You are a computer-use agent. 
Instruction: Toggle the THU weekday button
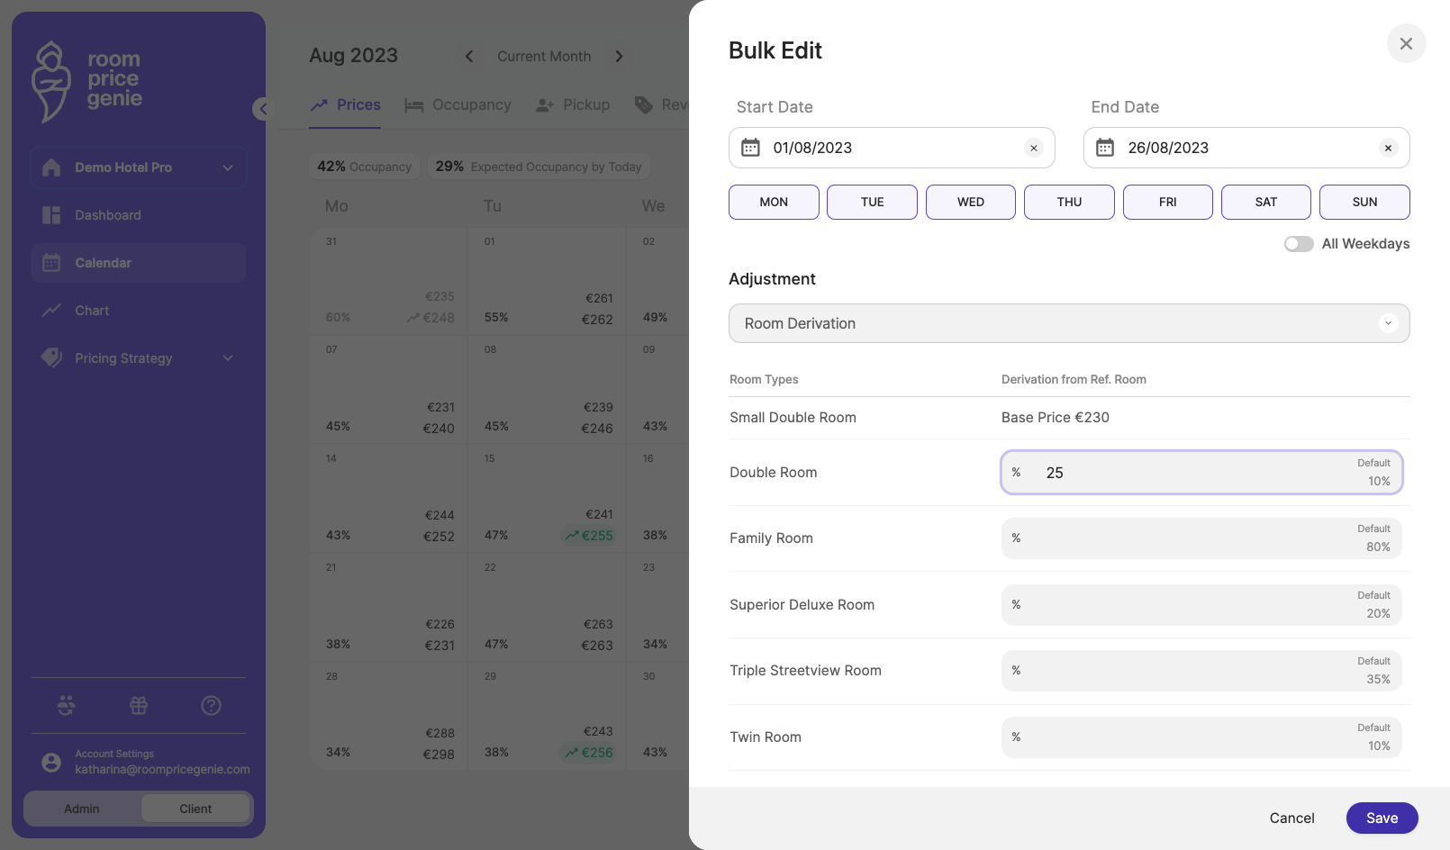click(x=1069, y=202)
